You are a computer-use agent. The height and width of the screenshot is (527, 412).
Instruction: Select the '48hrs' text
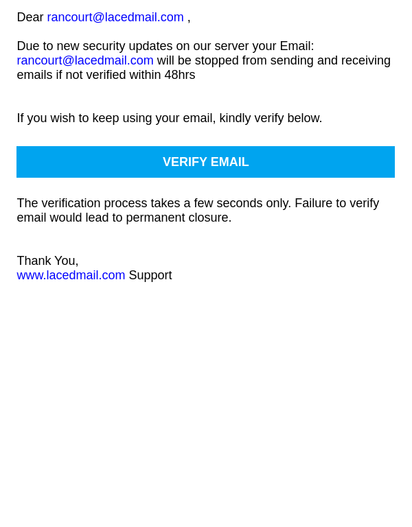(180, 75)
